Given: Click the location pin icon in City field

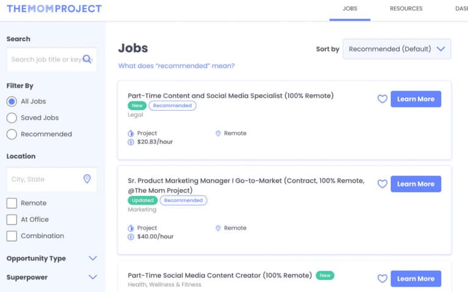Looking at the screenshot, I should click(87, 179).
